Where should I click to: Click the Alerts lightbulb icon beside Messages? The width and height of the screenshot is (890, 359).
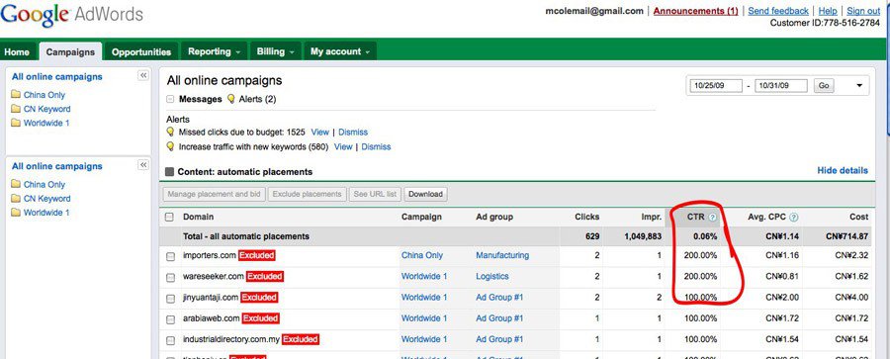(230, 99)
